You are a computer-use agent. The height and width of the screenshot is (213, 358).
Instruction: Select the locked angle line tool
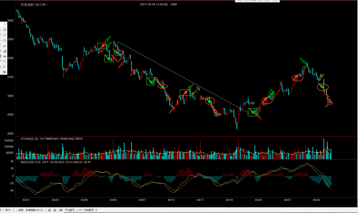pyautogui.click(x=5, y=51)
